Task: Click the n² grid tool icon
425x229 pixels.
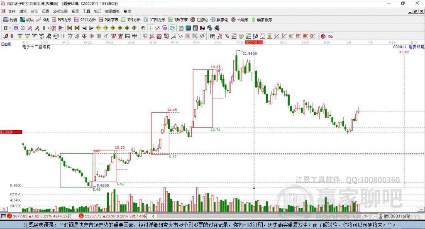Action: coord(70,36)
